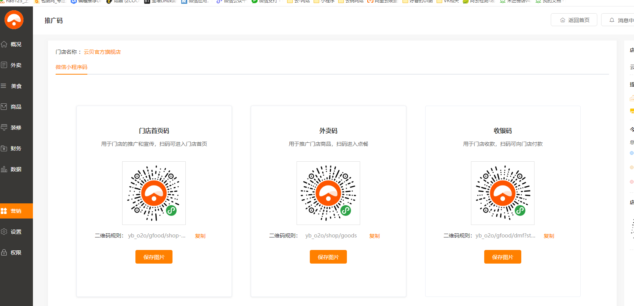Screen dimensions: 634x306
Task: Click the 权限 lock icon
Action: click(x=4, y=253)
